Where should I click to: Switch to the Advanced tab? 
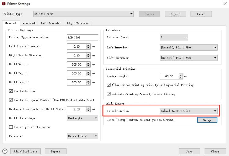[28, 23]
